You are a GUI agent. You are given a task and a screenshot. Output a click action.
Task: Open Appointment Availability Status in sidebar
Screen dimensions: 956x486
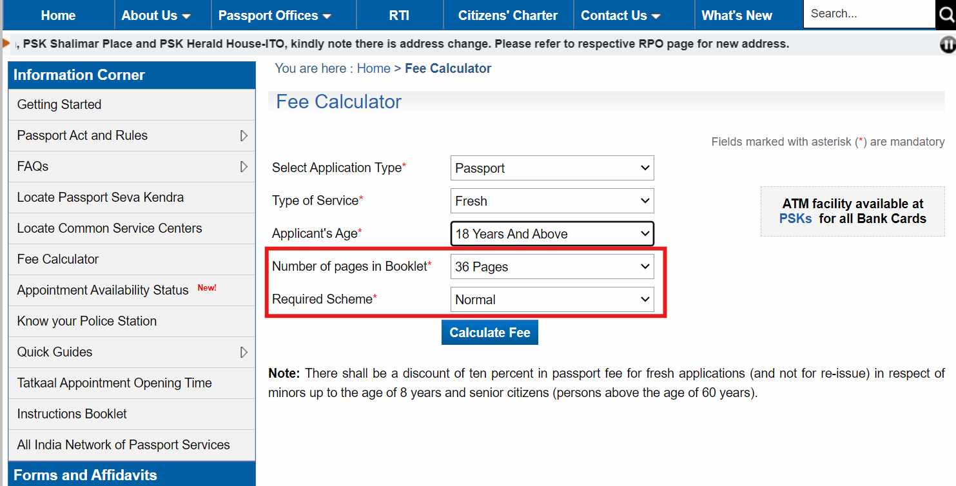pyautogui.click(x=103, y=290)
